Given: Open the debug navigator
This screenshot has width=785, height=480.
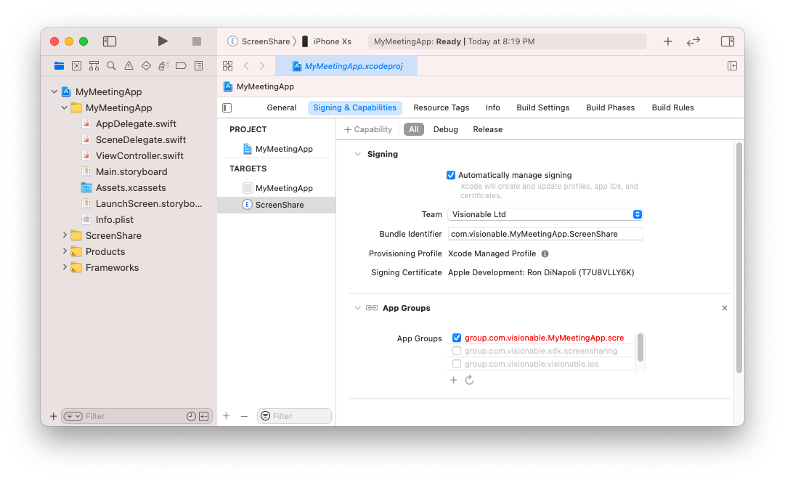Looking at the screenshot, I should [x=163, y=65].
